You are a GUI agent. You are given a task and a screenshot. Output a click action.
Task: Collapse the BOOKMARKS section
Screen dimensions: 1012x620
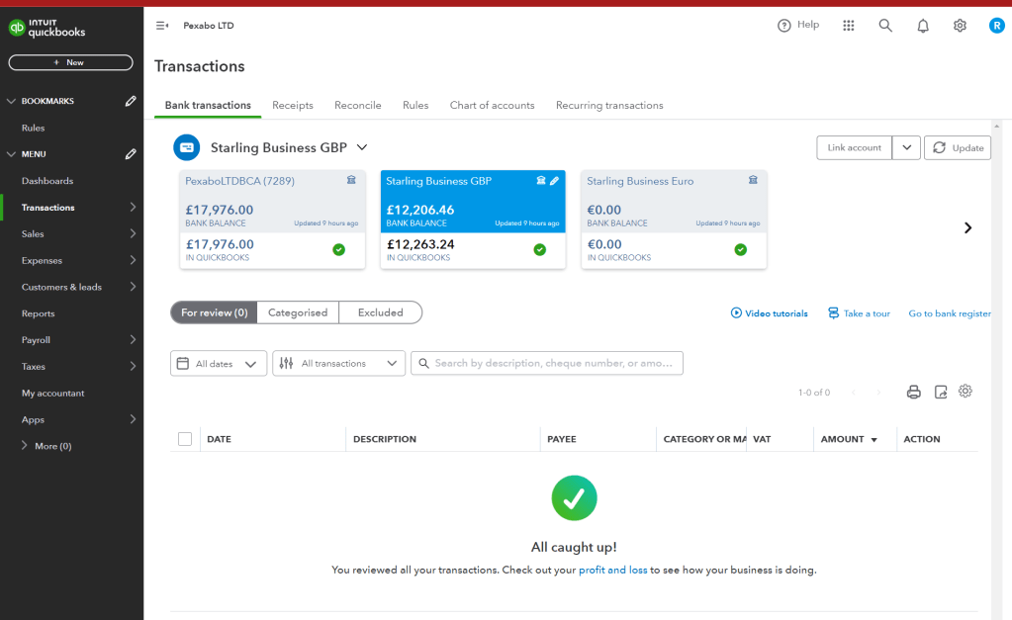[11, 101]
